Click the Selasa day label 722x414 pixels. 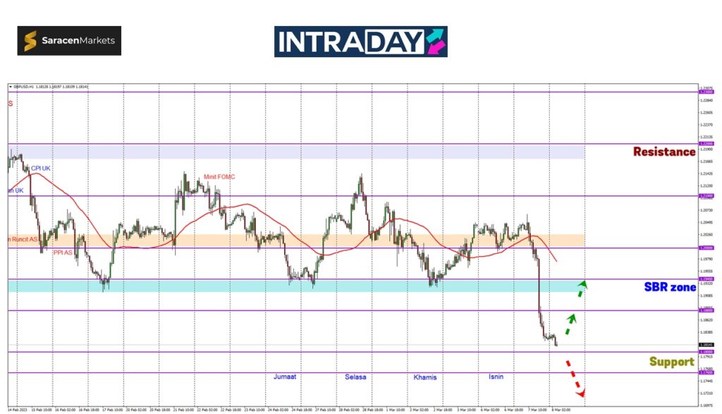(355, 377)
